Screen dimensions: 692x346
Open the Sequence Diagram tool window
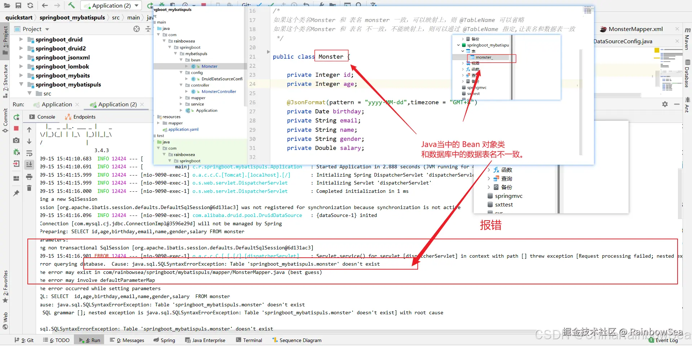click(297, 340)
